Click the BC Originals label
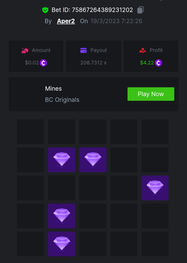The width and height of the screenshot is (187, 263). 62,100
